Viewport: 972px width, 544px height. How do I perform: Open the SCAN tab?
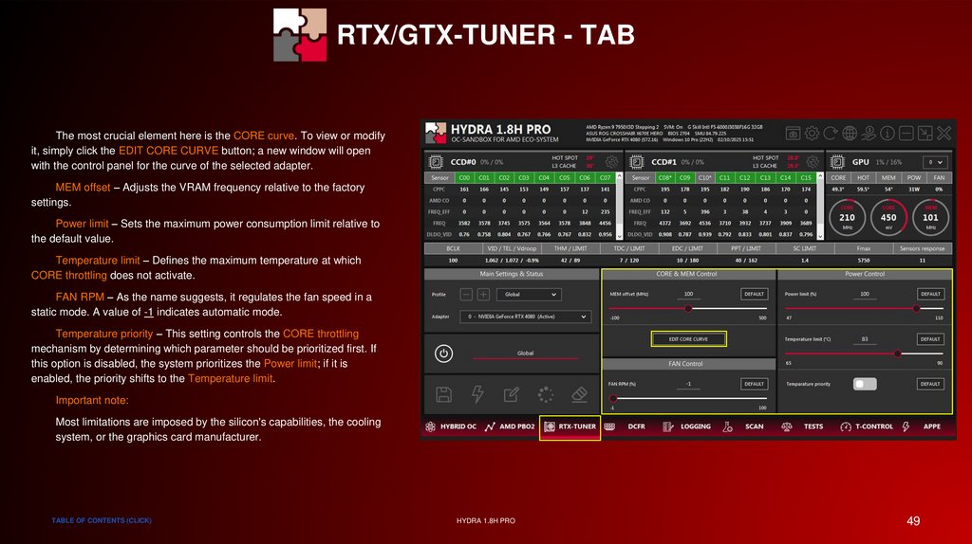coord(743,426)
